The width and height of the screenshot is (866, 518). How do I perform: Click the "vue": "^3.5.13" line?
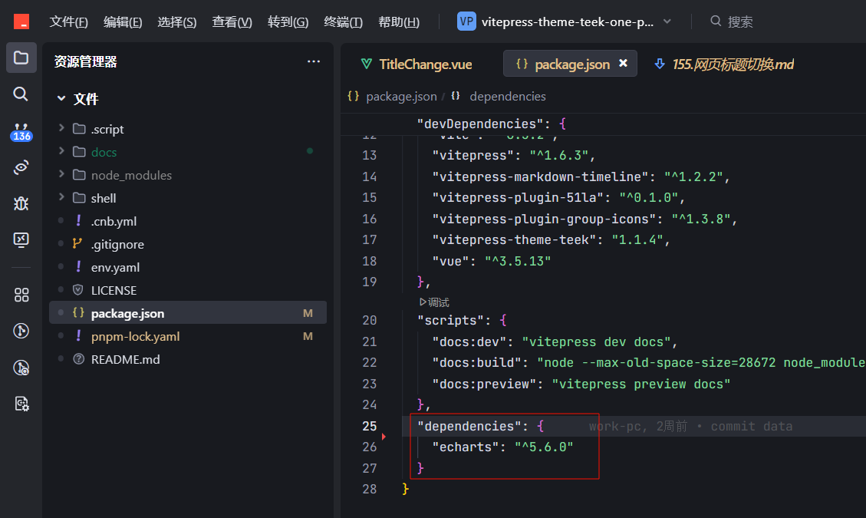[x=492, y=261]
